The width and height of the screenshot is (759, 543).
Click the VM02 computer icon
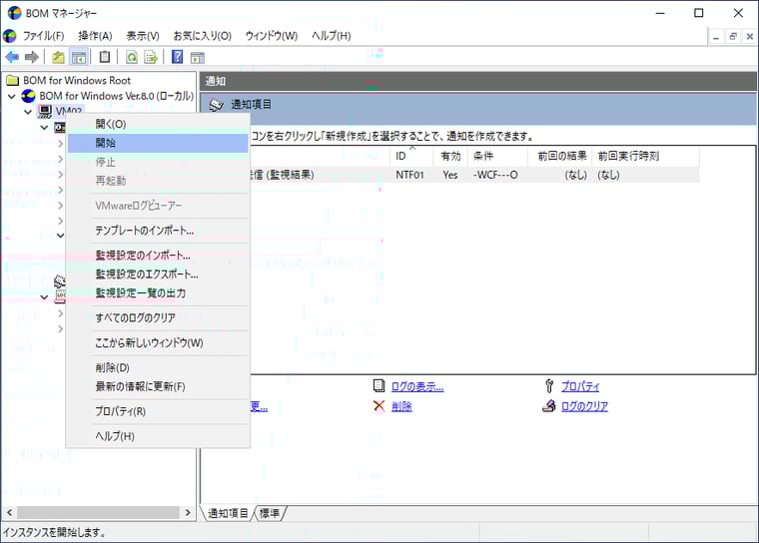[45, 112]
